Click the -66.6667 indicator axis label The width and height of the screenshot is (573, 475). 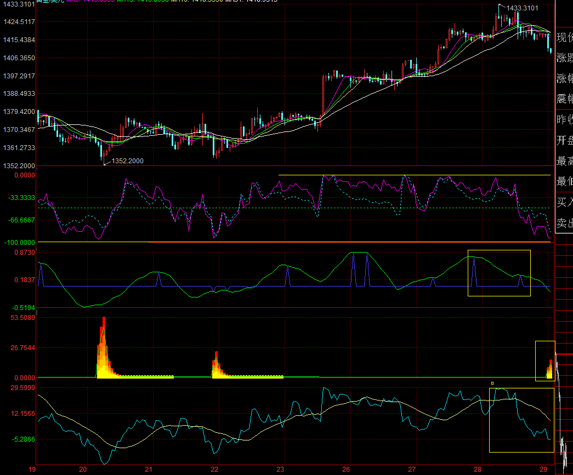tap(22, 220)
